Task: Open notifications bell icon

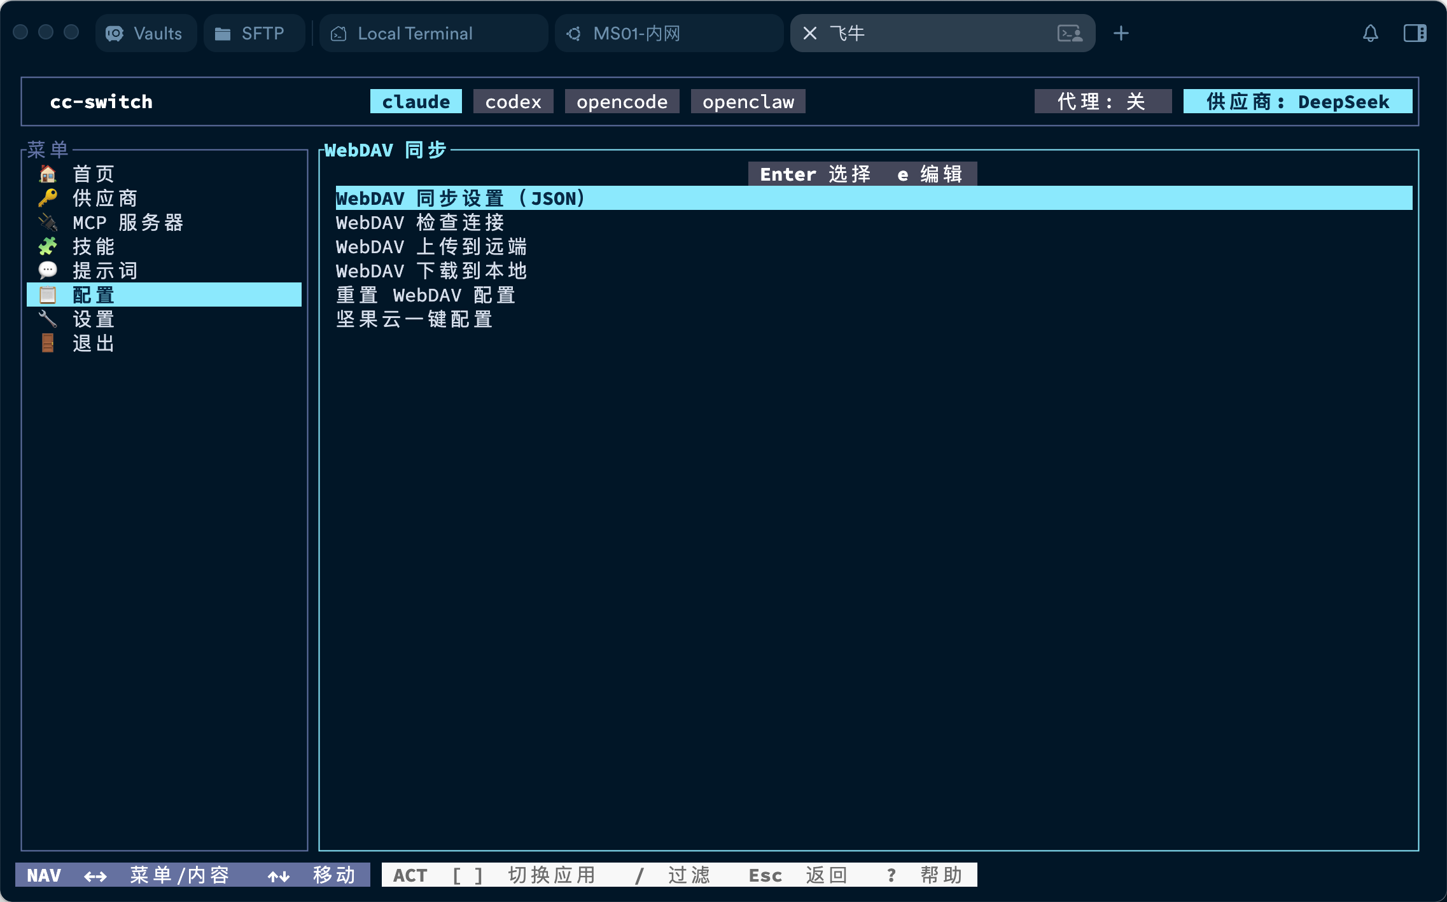Action: click(x=1371, y=33)
